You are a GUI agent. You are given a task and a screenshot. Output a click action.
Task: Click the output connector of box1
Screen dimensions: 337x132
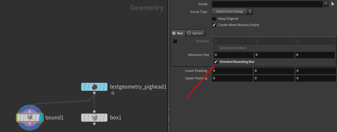(x=94, y=124)
